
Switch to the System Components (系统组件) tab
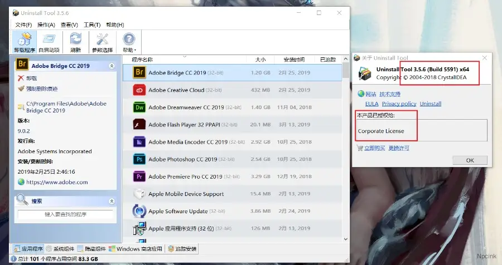click(60, 249)
